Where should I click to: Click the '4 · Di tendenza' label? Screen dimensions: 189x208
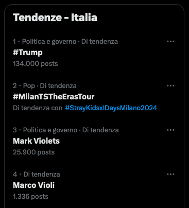37,175
